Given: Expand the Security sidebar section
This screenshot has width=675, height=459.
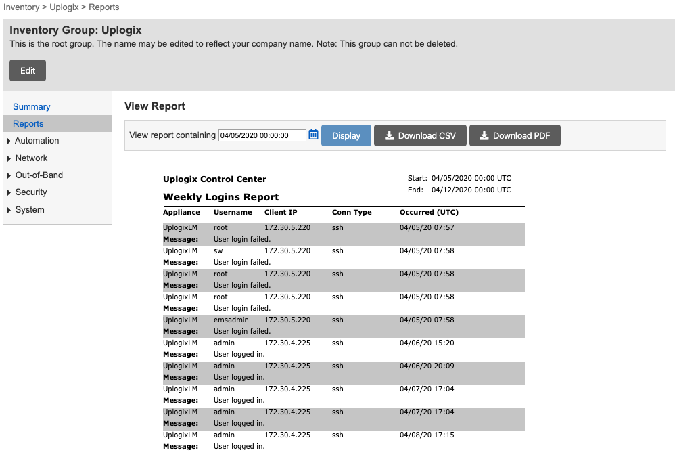Looking at the screenshot, I should click(31, 192).
